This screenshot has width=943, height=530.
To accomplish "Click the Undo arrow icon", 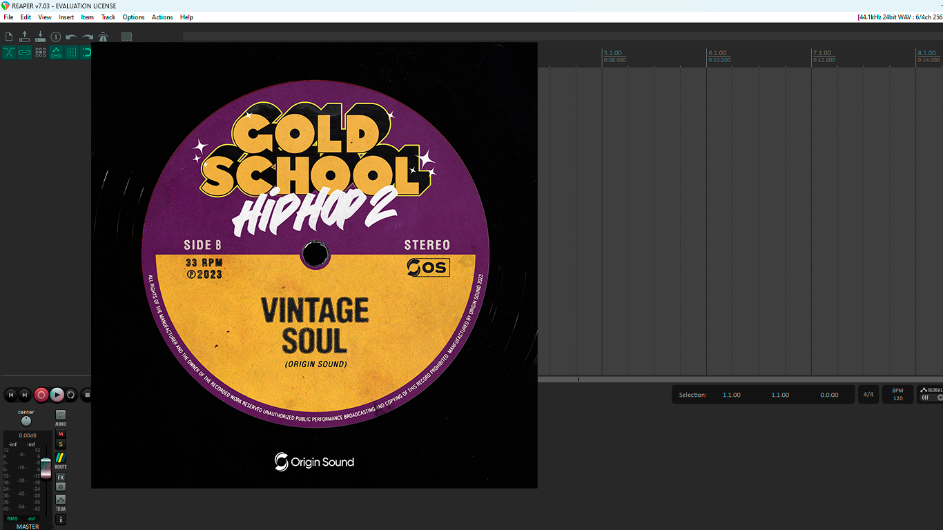I will pyautogui.click(x=71, y=37).
